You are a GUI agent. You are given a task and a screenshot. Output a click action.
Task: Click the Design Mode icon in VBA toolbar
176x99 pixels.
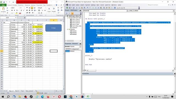(x=101, y=8)
